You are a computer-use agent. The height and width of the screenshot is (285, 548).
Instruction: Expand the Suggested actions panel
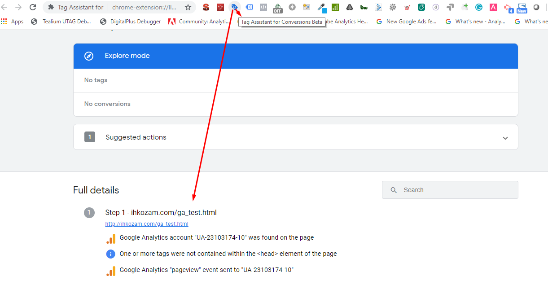[x=296, y=137]
